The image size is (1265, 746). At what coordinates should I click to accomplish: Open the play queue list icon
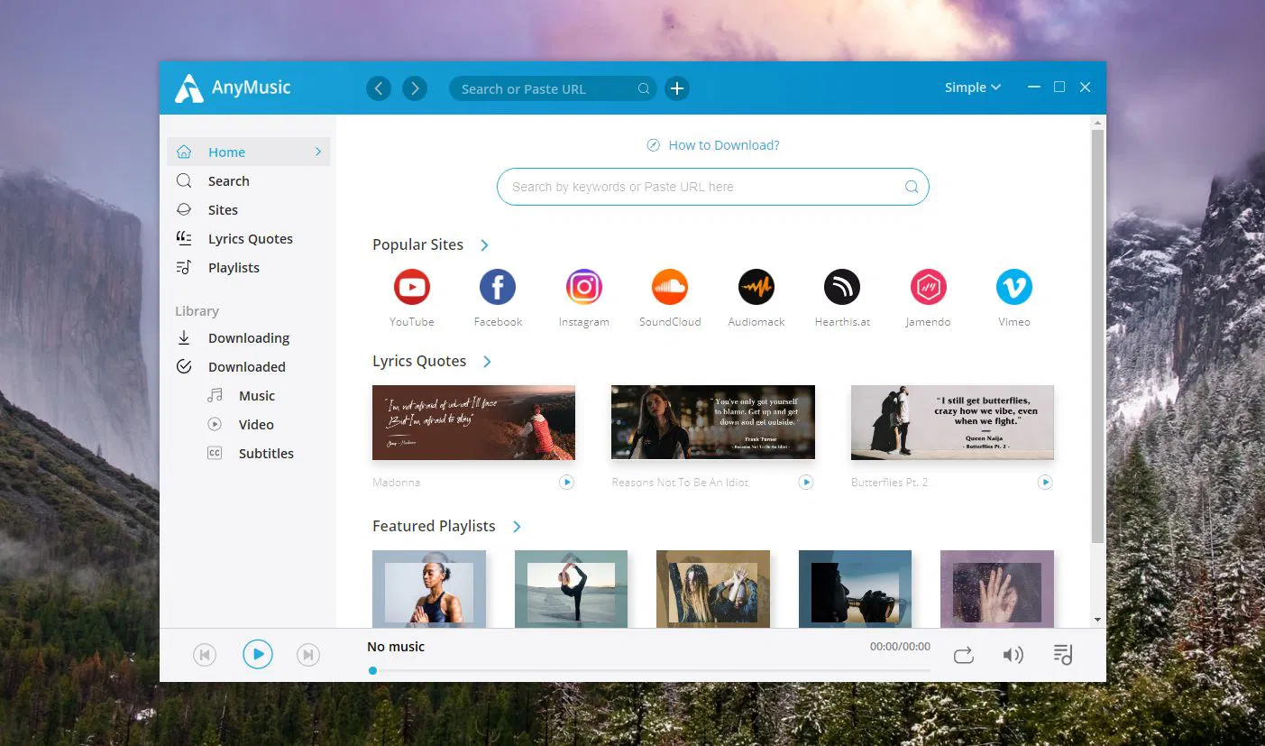coord(1063,655)
